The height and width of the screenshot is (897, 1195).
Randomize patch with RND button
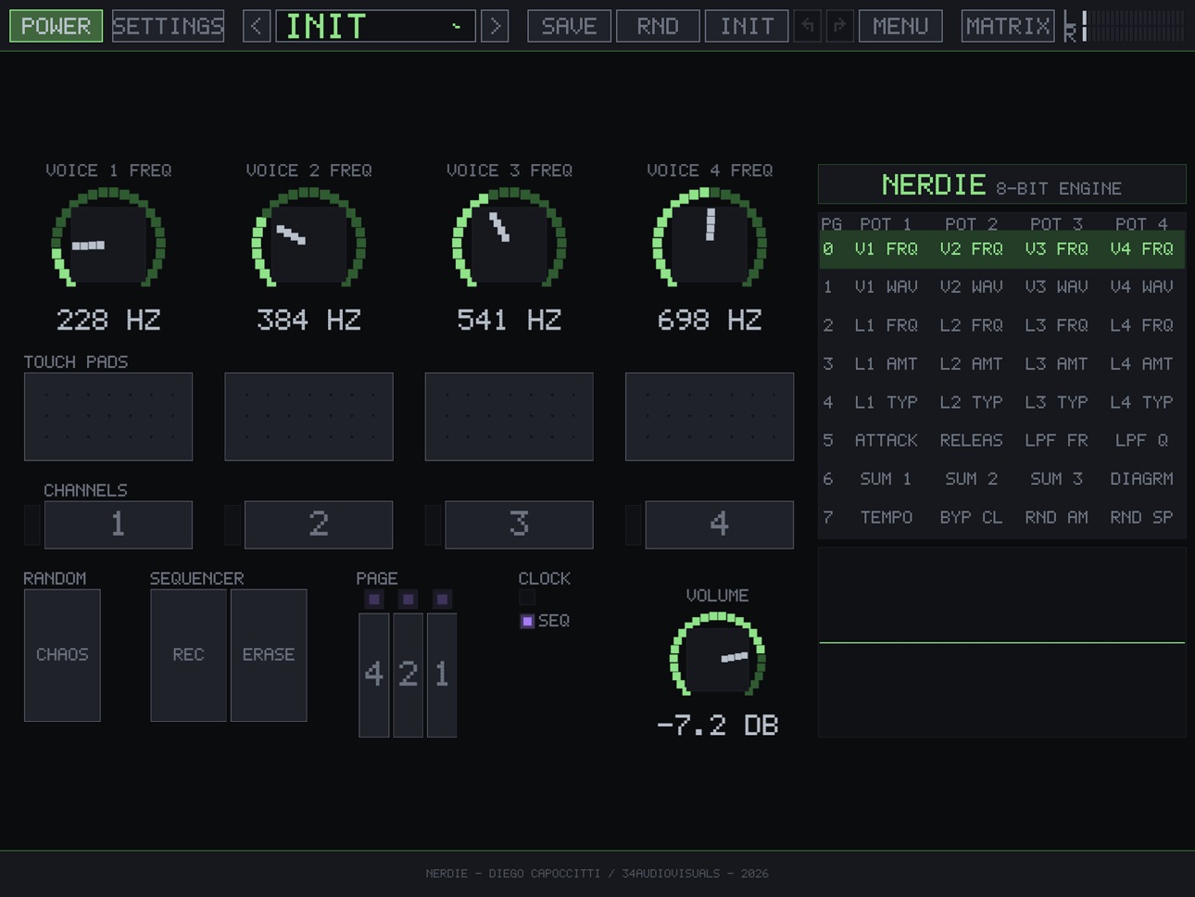[658, 26]
